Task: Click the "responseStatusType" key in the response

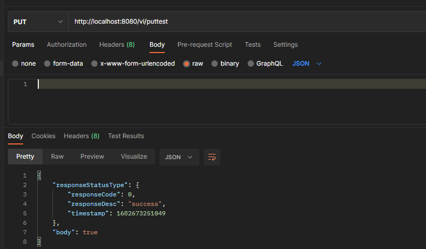Action: tap(90, 185)
